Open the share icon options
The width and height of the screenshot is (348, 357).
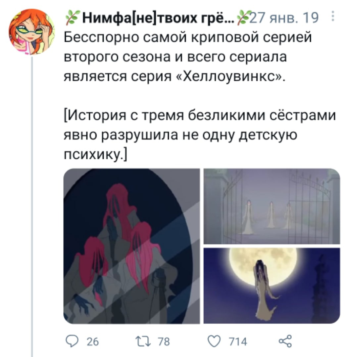coord(285,341)
